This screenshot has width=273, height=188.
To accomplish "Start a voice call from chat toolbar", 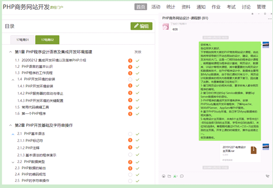I will 267,176.
